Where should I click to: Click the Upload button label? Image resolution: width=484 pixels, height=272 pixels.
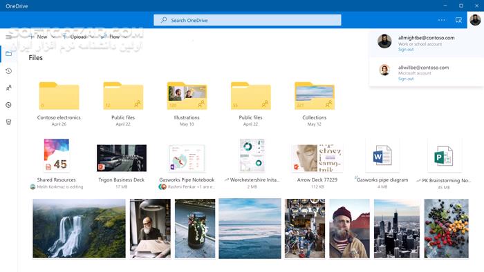click(78, 37)
